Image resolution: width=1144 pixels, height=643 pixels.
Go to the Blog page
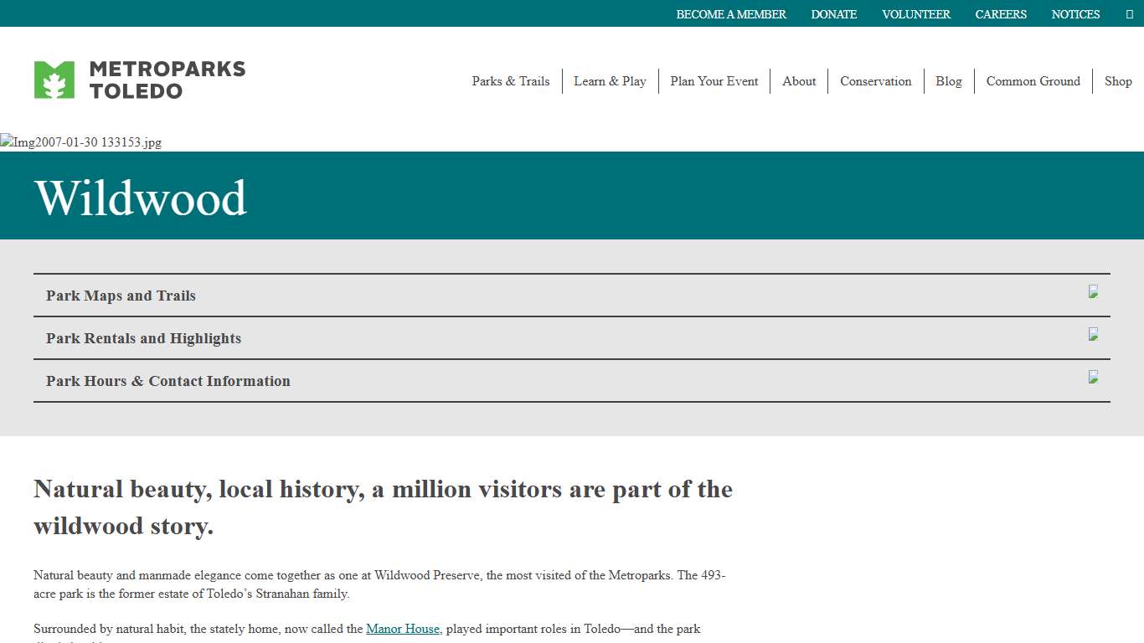coord(948,81)
